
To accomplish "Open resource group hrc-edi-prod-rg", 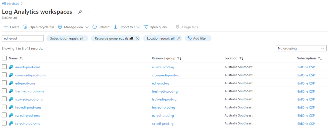I will (x=164, y=108).
